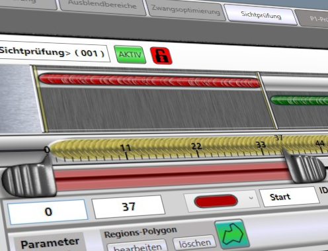The height and width of the screenshot is (251, 328).
Task: Click the red weld seam segment
Action: (149, 80)
